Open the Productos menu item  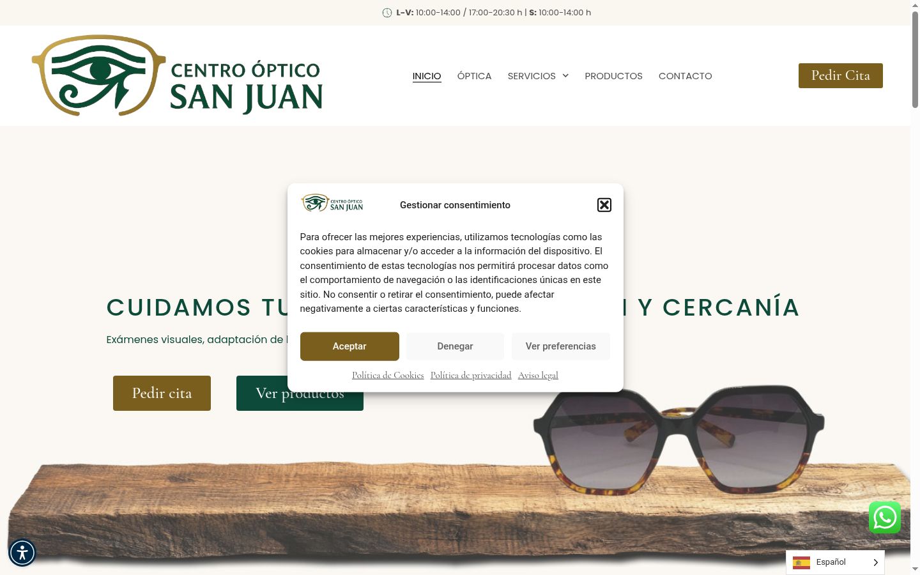613,76
